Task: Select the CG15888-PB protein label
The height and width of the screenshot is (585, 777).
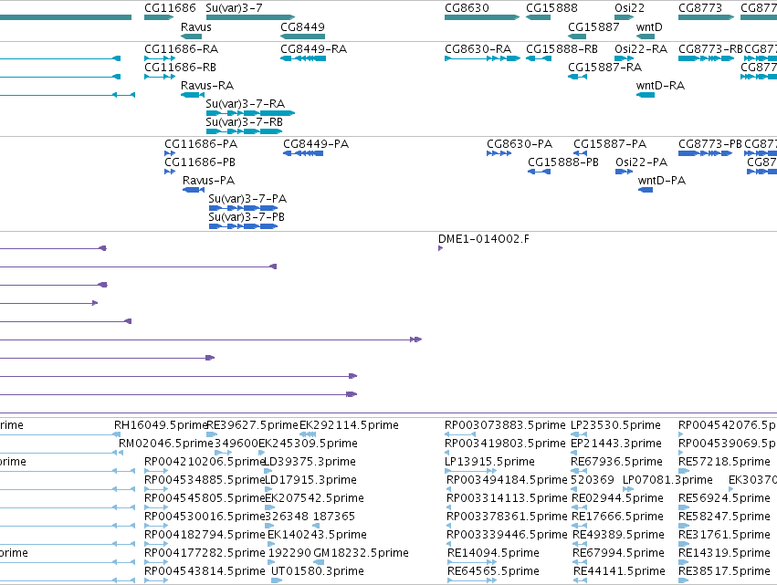Action: 563,162
